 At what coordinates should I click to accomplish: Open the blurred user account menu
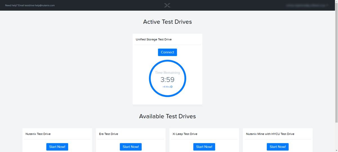click(x=307, y=5)
